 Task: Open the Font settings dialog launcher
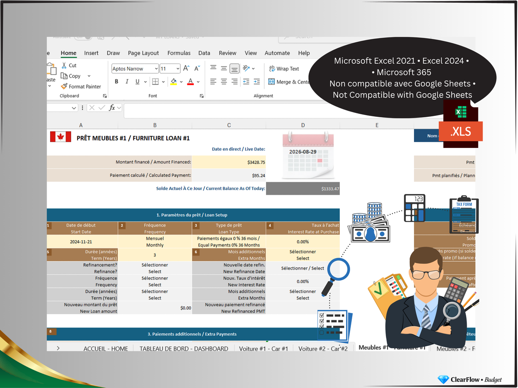[202, 96]
